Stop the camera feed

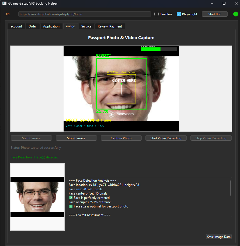[76, 138]
